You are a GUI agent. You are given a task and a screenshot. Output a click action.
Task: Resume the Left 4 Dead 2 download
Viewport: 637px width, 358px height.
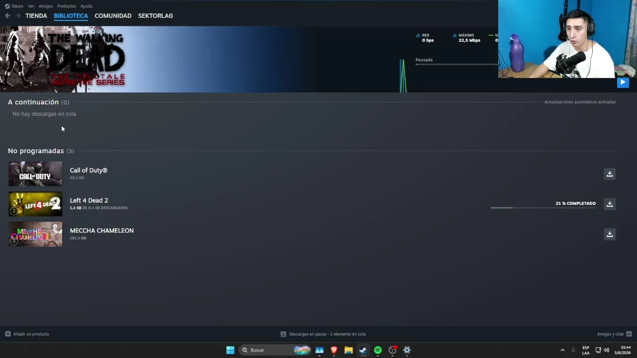tap(610, 204)
